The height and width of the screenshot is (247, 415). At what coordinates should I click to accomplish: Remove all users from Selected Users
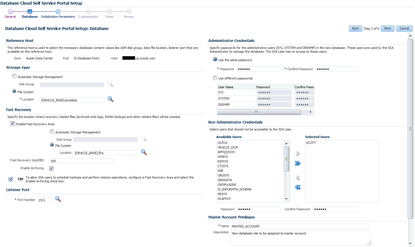[298, 187]
